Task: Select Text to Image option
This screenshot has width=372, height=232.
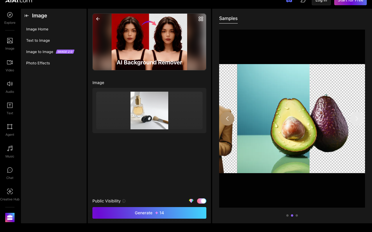Action: [38, 40]
